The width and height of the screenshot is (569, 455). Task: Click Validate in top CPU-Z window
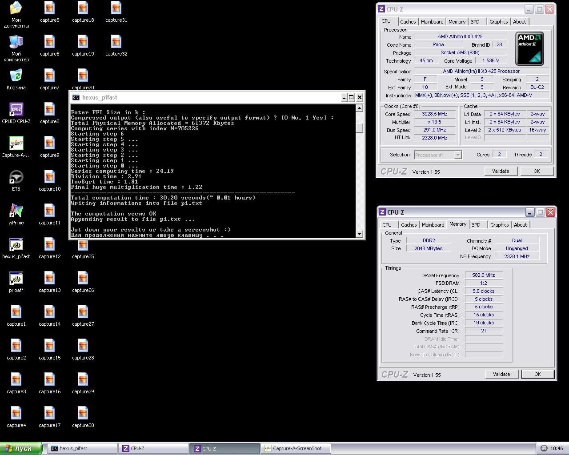click(x=501, y=171)
